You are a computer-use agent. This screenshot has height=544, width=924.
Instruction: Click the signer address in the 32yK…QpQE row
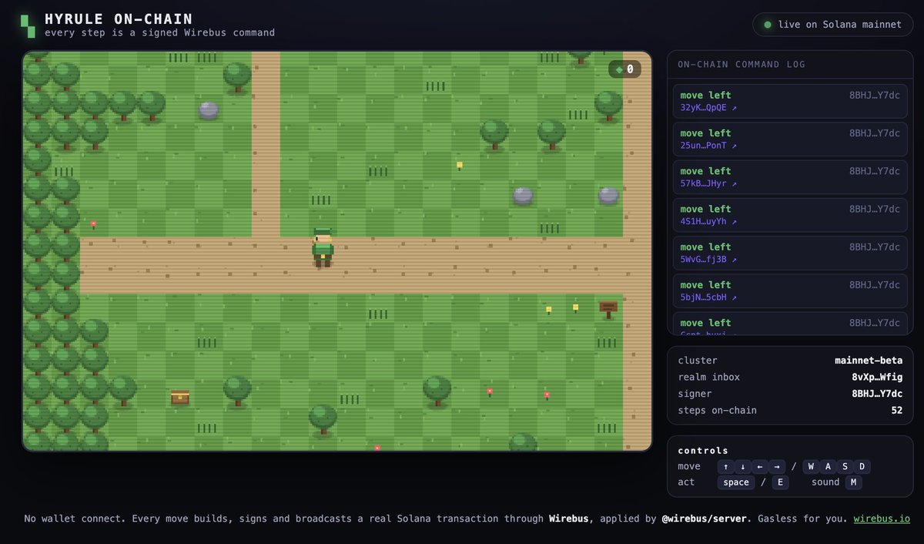tap(875, 96)
